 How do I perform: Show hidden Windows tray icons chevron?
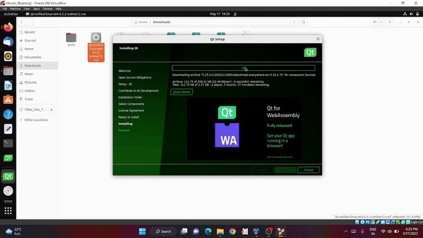point(346,231)
